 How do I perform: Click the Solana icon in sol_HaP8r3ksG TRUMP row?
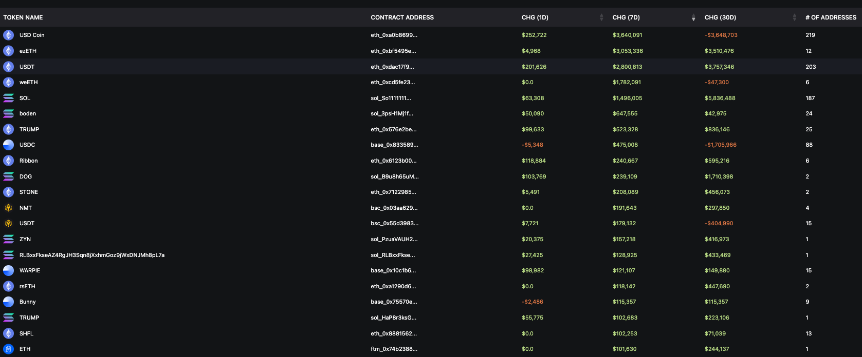click(8, 318)
